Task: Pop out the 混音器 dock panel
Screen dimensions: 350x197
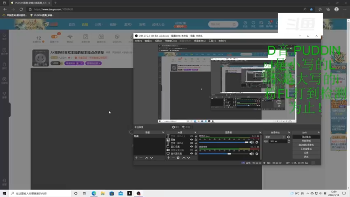Action: (x=260, y=133)
